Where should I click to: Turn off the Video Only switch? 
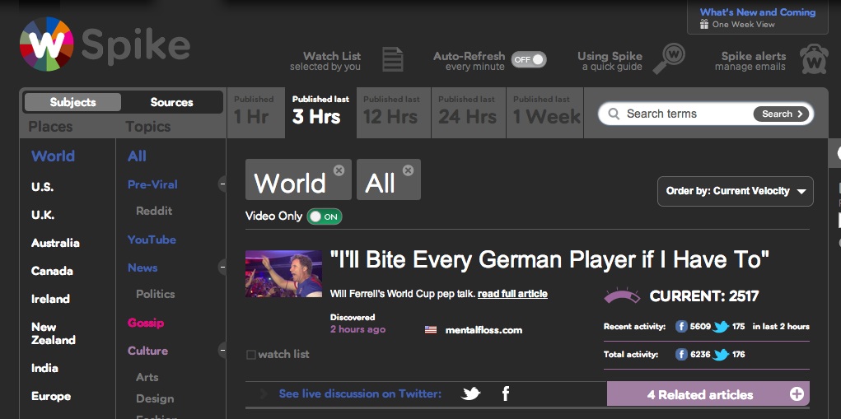click(325, 216)
